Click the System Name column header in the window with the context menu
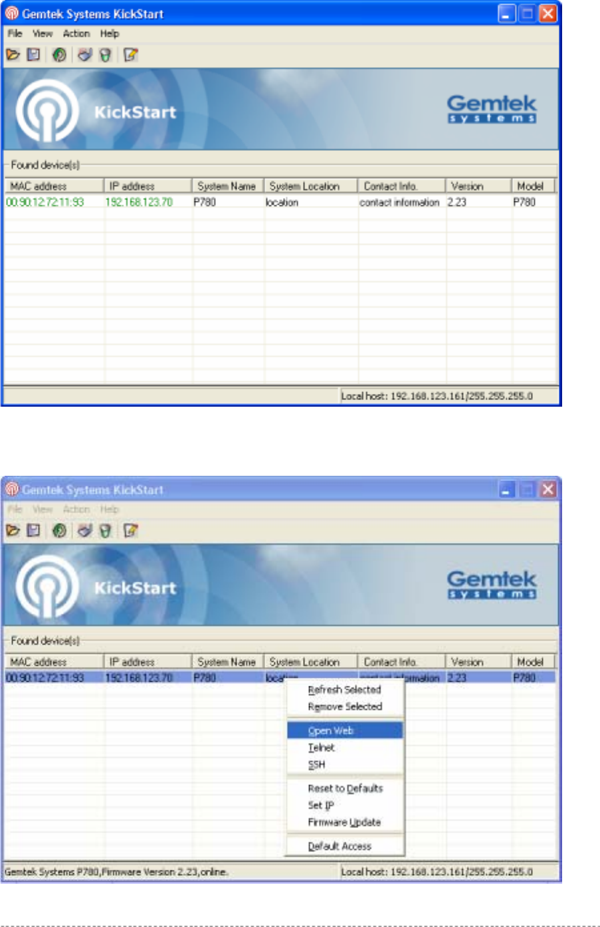The width and height of the screenshot is (600, 927). pyautogui.click(x=229, y=662)
